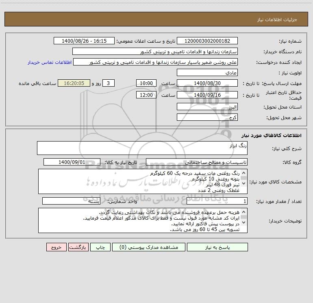Click line غلطک روغنی 2 عدد
Screen dimensions: 313x303
(219, 190)
